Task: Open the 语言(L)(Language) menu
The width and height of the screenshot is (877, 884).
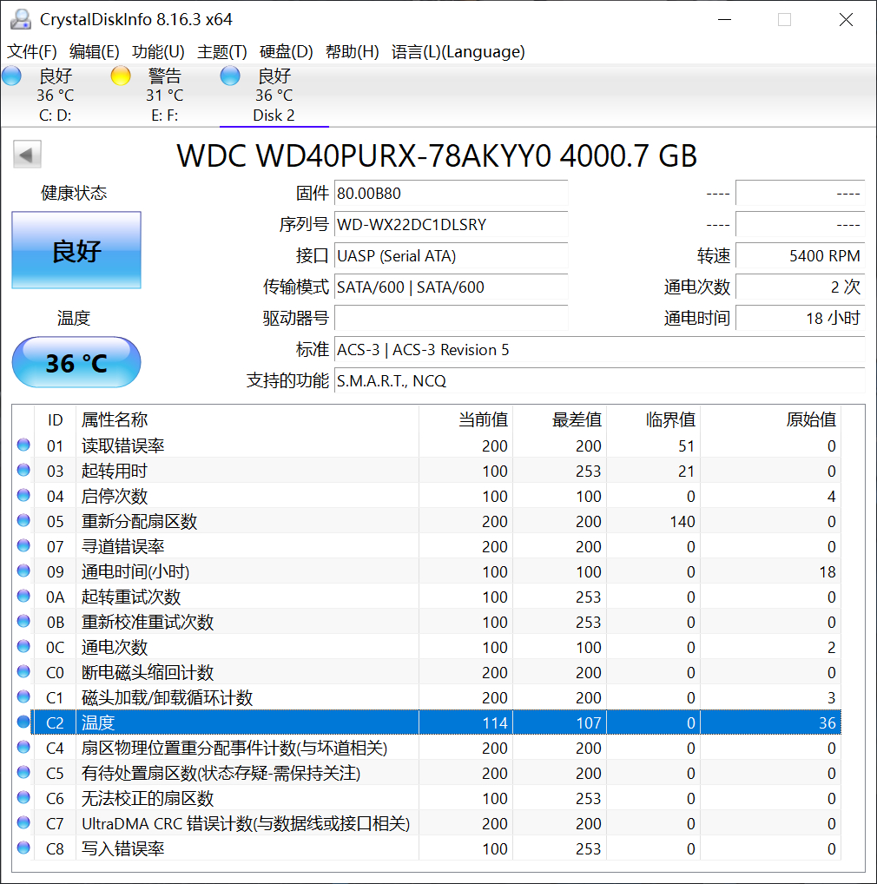Action: click(x=458, y=52)
